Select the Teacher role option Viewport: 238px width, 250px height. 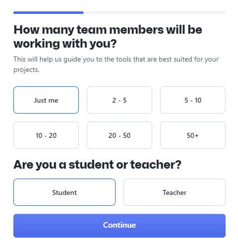tap(175, 192)
